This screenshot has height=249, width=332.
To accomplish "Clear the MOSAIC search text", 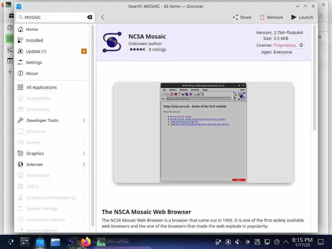I will [x=89, y=17].
